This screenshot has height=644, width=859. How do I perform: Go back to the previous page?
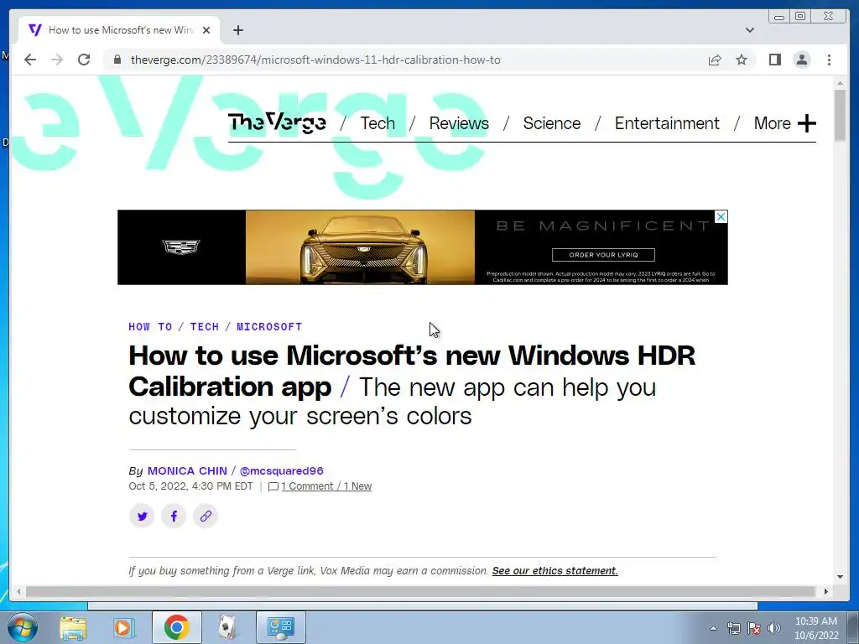pos(30,60)
